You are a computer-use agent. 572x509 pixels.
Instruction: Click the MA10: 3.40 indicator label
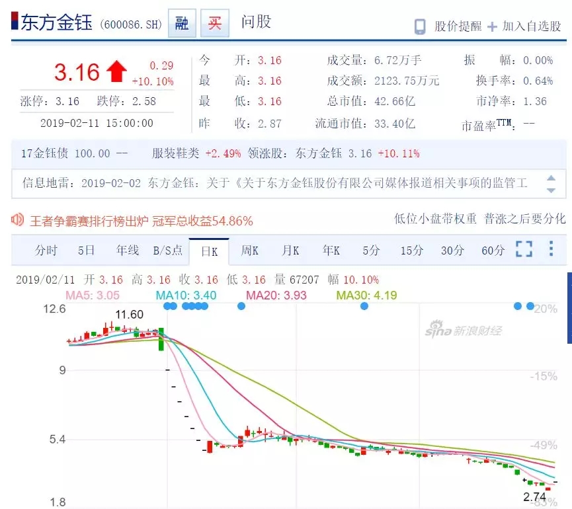click(186, 295)
